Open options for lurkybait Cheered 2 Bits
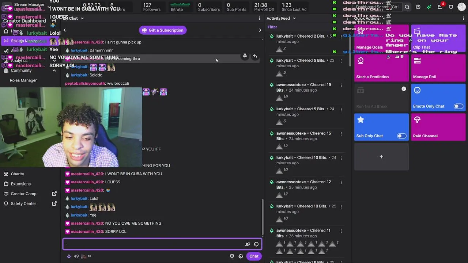Image resolution: width=468 pixels, height=263 pixels. pyautogui.click(x=341, y=37)
